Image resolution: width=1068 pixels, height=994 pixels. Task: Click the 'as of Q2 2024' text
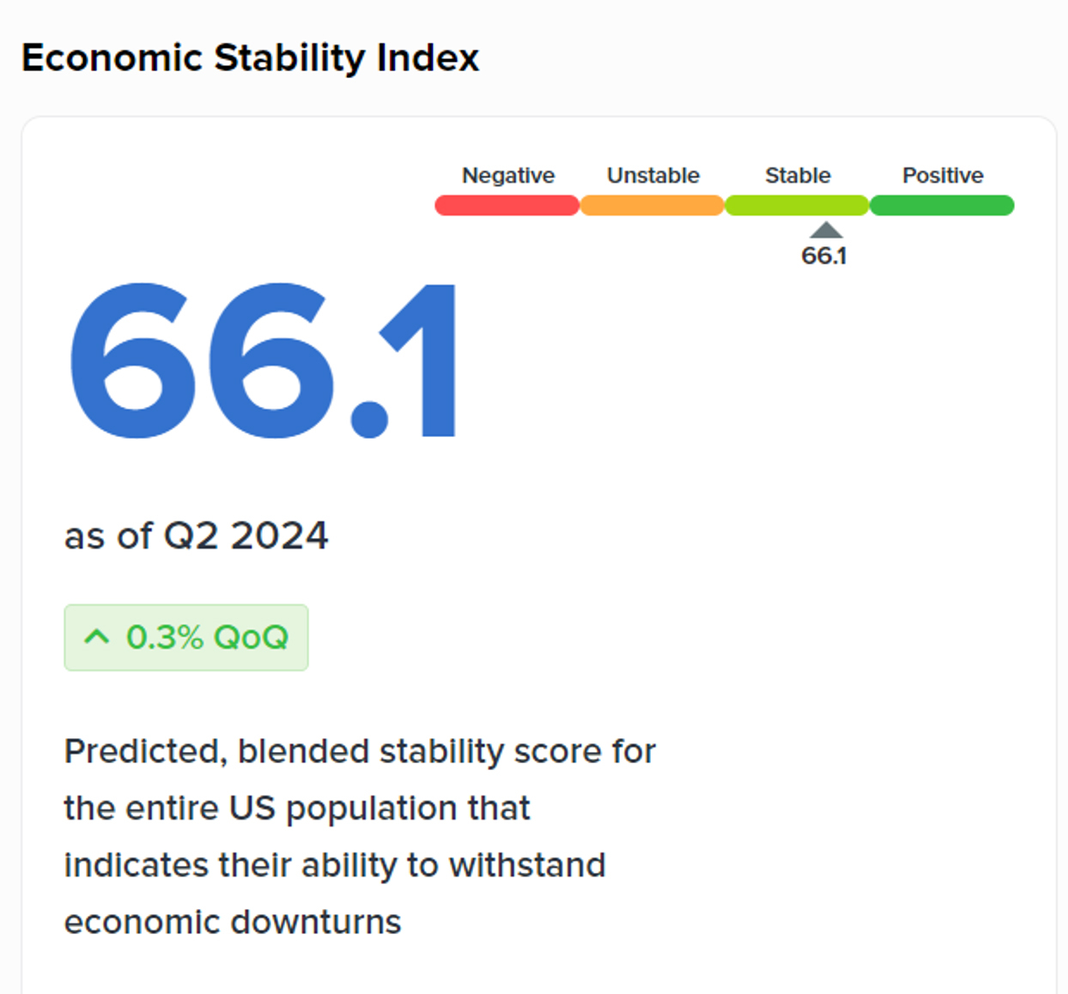tap(197, 536)
